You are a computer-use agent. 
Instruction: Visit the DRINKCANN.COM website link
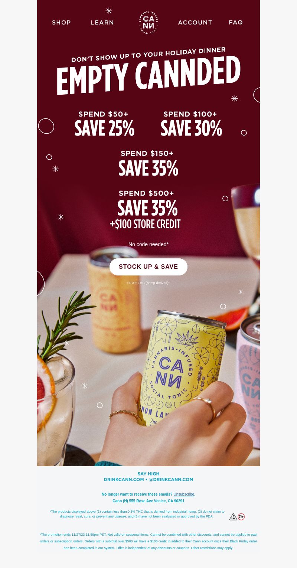[x=124, y=479]
